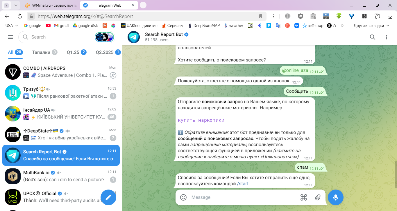Open Telegram hamburger menu
The height and width of the screenshot is (211, 397).
(x=10, y=37)
